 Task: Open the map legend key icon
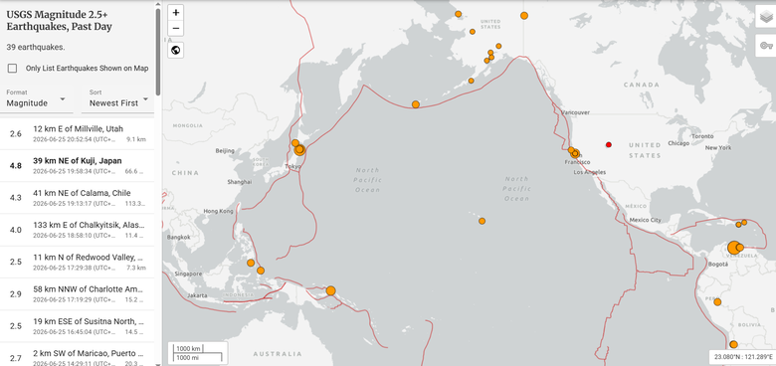[766, 46]
